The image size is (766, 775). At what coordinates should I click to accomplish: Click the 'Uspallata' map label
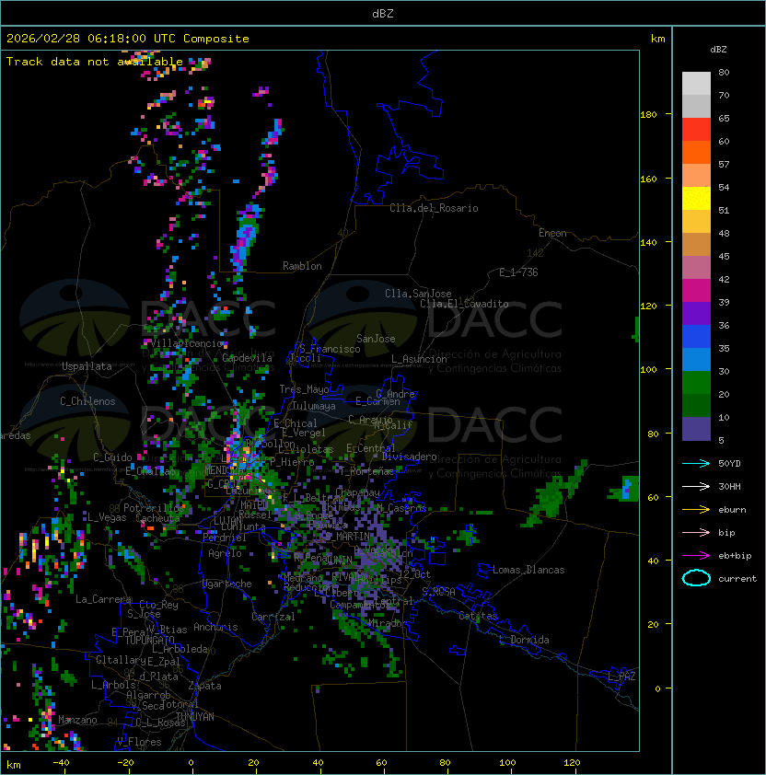click(x=87, y=366)
